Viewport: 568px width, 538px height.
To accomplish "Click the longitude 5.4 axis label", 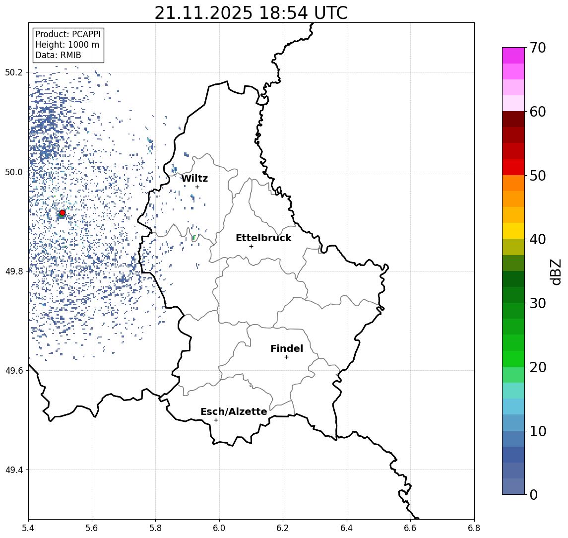I will coord(28,528).
